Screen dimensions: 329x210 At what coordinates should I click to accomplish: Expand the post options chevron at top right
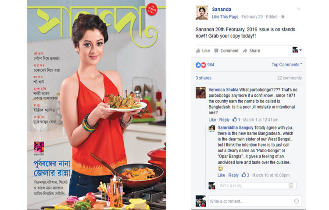point(299,9)
